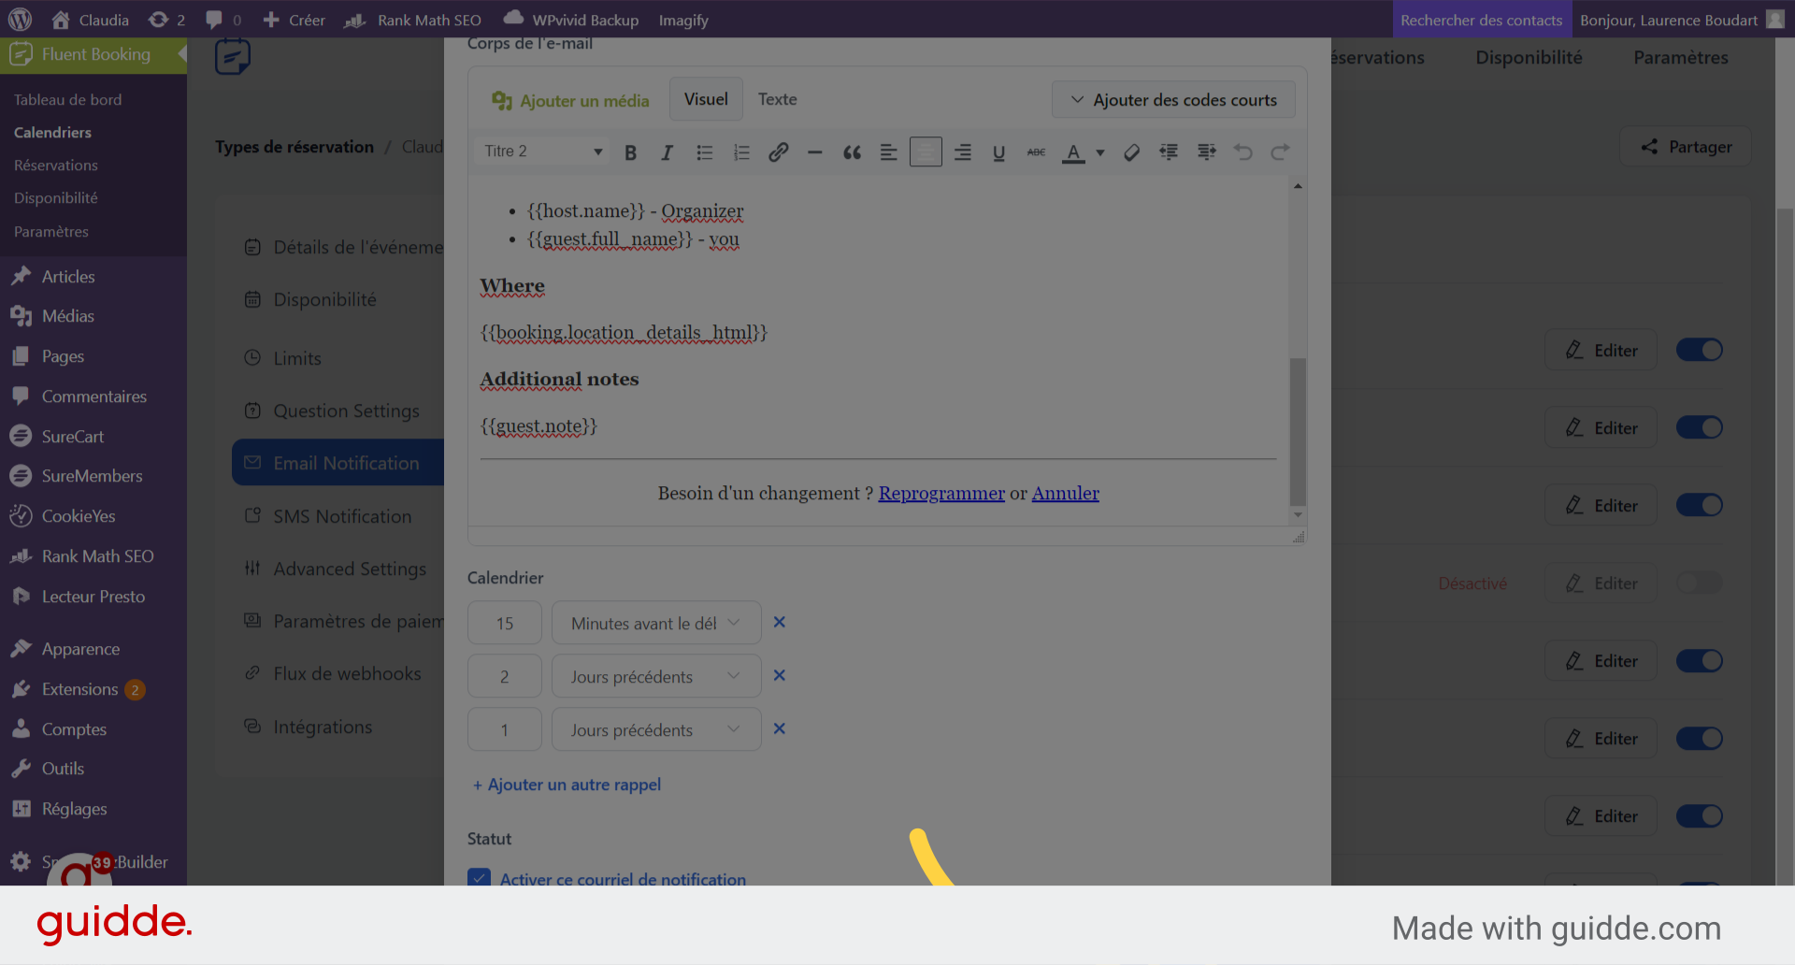This screenshot has height=965, width=1795.
Task: Open the Minutes avant le dél dropdown
Action: tap(655, 624)
